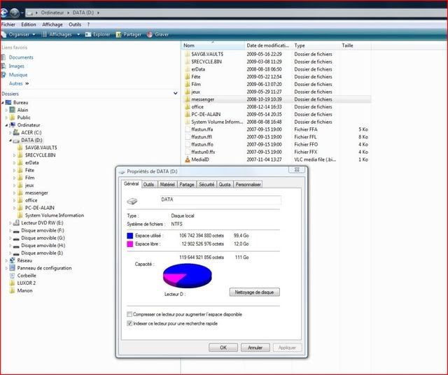Select the ffastun.ffa file
Screen dimensions: 448x375
(202, 129)
